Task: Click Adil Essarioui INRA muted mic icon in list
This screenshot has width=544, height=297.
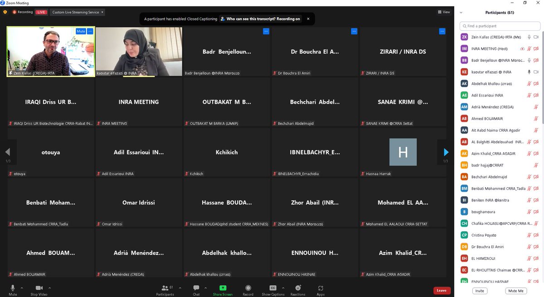Action: coord(529,95)
